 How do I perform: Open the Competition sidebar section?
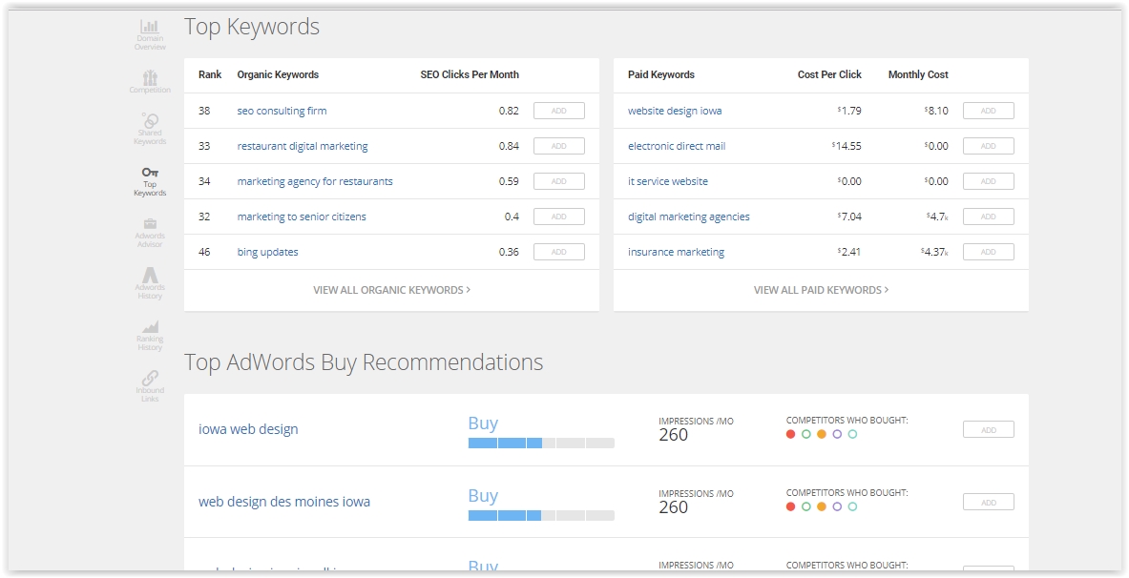(150, 81)
